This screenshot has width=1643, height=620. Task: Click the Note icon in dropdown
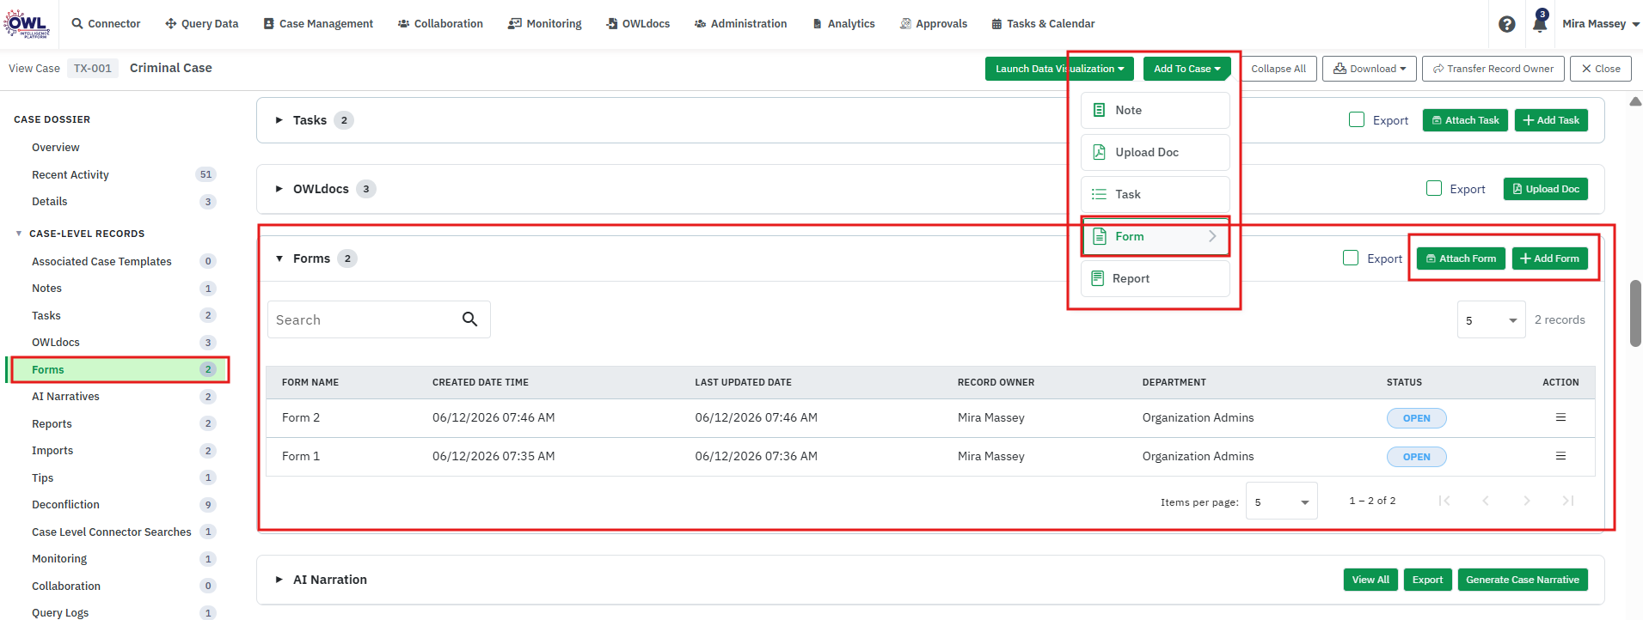coord(1099,110)
